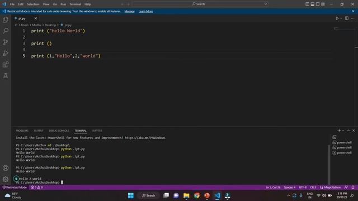Open the Terminal menu

[76, 4]
